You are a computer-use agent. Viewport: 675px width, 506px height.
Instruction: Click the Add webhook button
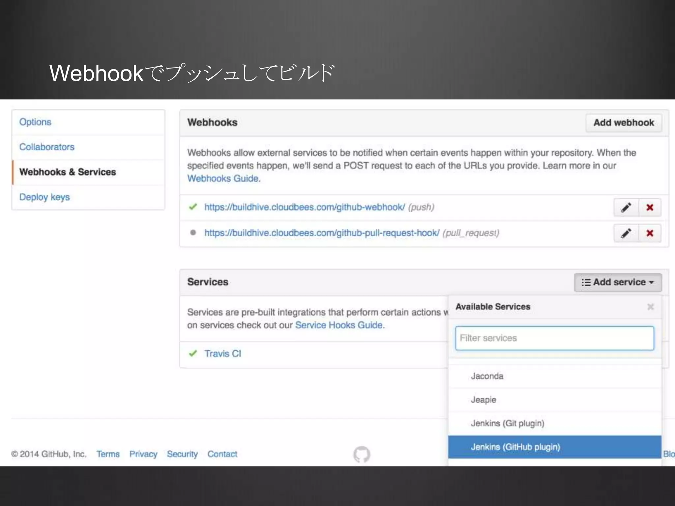tap(624, 123)
